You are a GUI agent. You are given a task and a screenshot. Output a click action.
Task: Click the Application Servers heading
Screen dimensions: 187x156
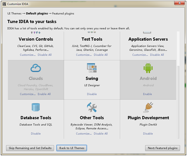coord(148,39)
